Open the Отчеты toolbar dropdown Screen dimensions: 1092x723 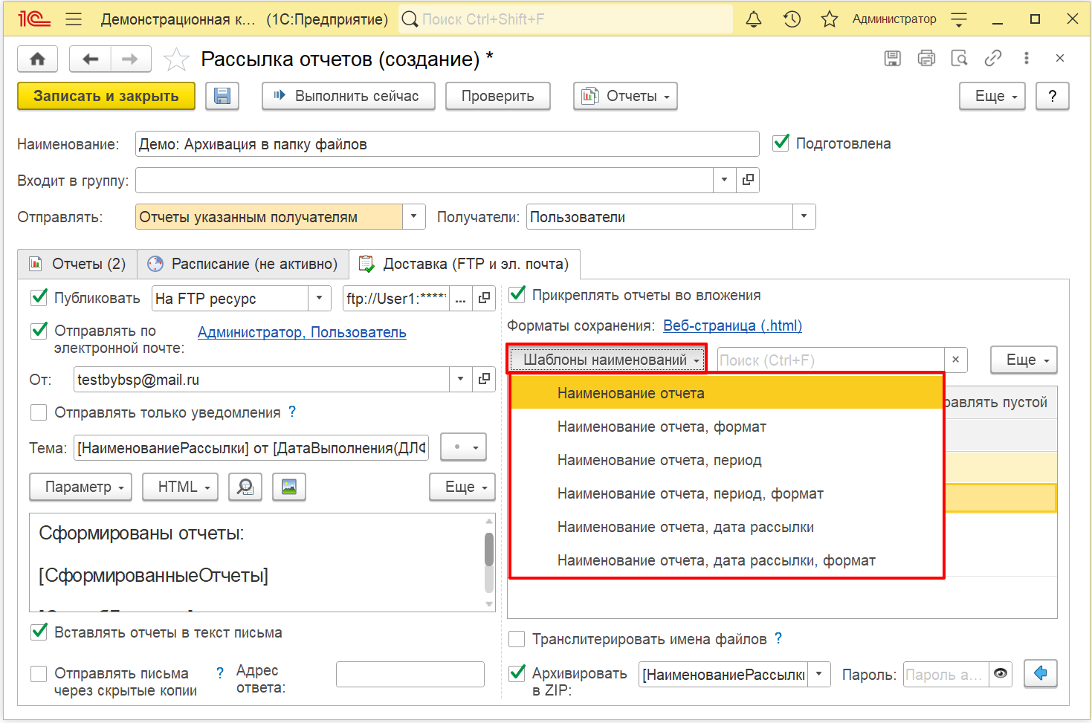625,96
